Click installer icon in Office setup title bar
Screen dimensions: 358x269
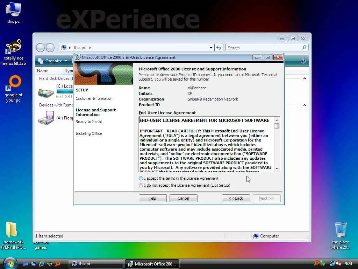[x=78, y=57]
